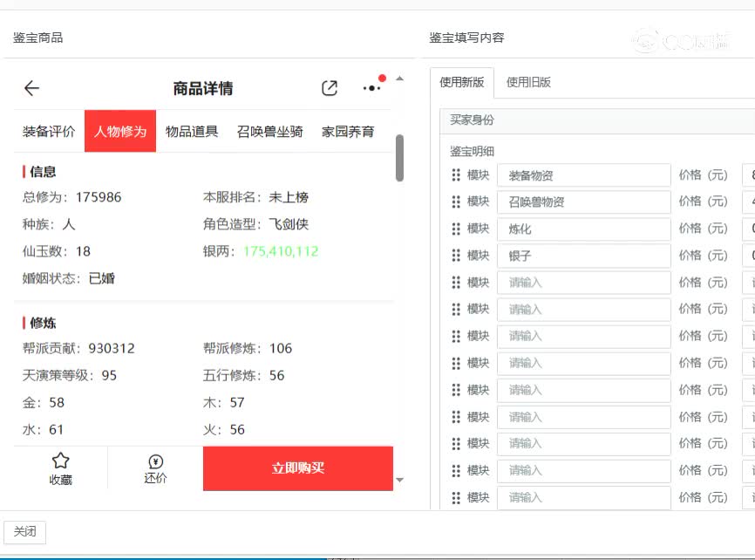The width and height of the screenshot is (755, 560).
Task: Open the 装备评价 tab
Action: point(51,131)
